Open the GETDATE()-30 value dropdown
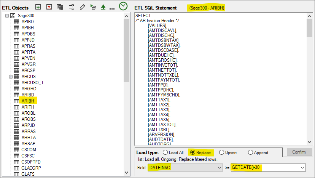 tap(302, 168)
